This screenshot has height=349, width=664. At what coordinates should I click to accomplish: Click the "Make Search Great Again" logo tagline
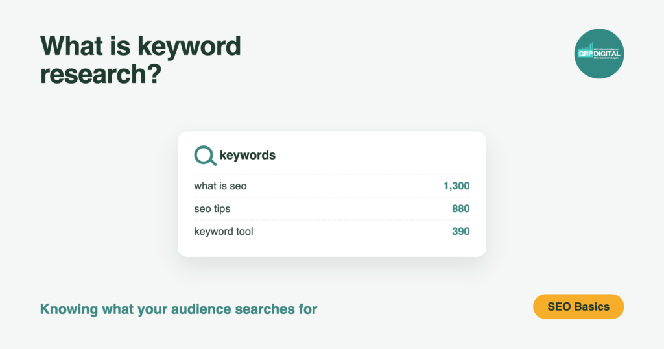coord(606,58)
